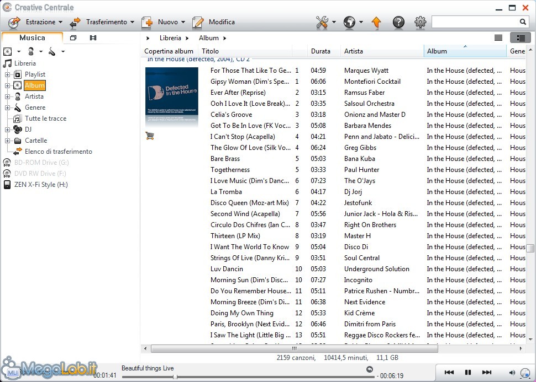Open settings with the gear icon

[x=420, y=22]
